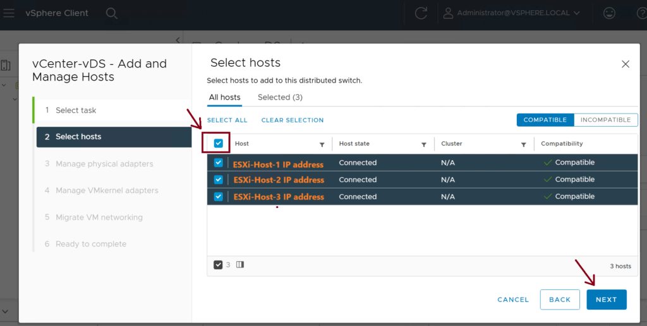Image resolution: width=647 pixels, height=326 pixels.
Task: Click the 3 hosts count text
Action: point(620,266)
